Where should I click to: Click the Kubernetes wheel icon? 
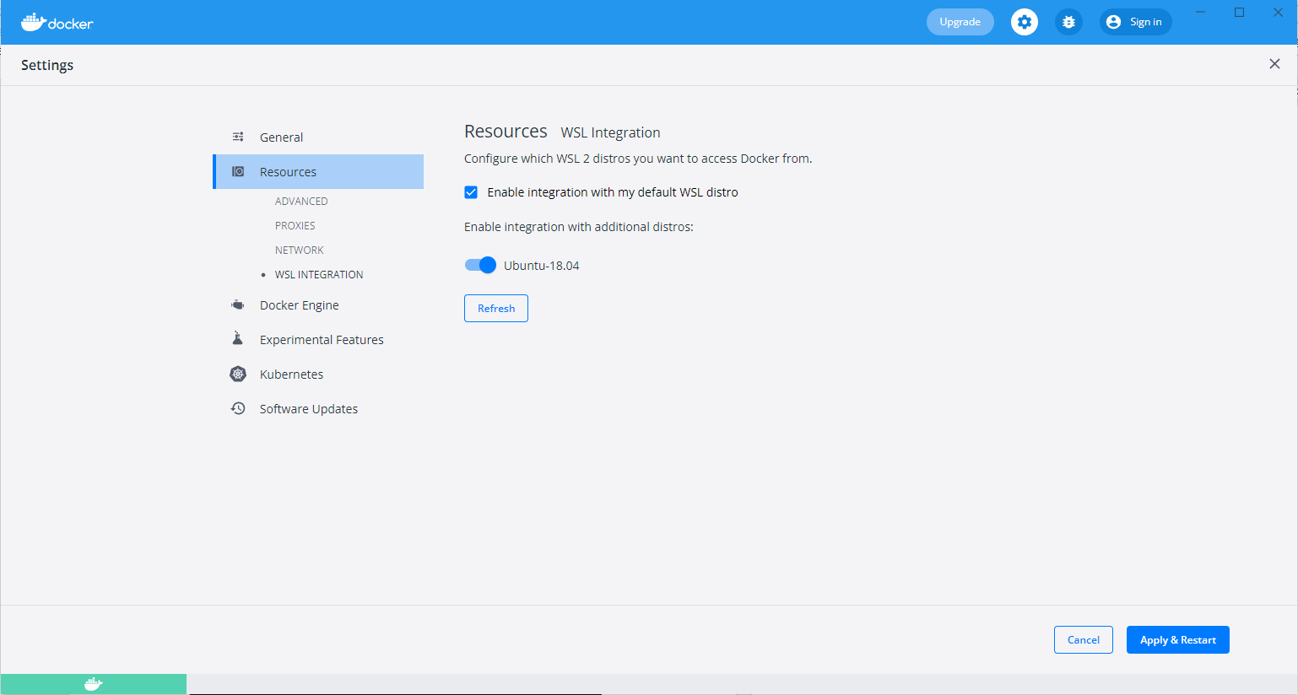click(x=238, y=374)
